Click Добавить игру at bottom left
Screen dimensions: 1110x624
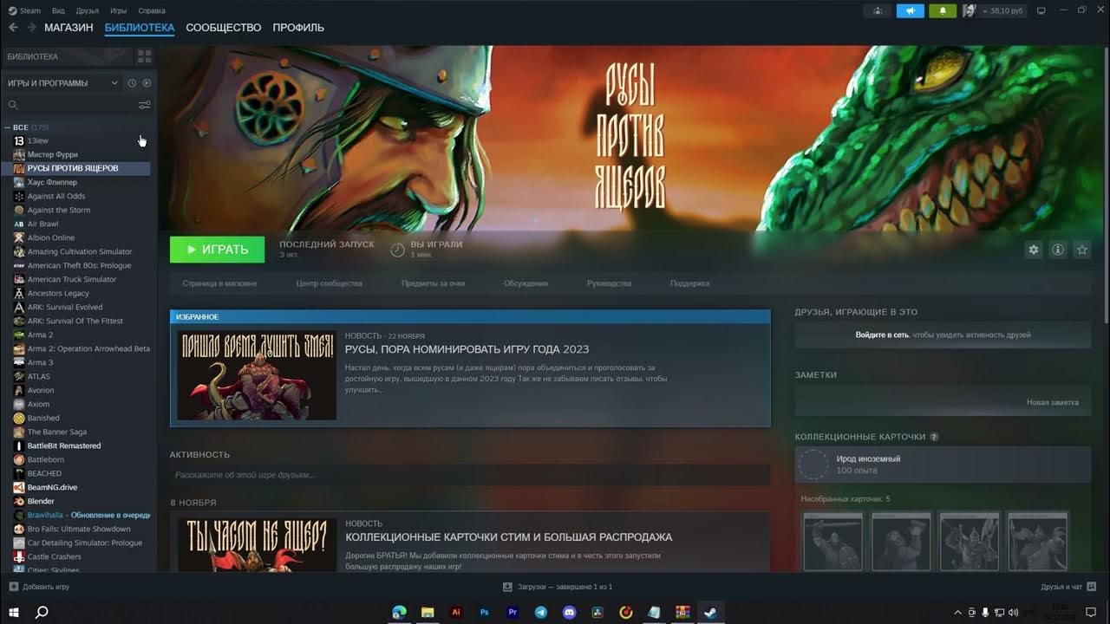(x=39, y=587)
